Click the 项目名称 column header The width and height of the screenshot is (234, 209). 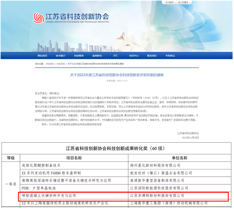(74, 158)
